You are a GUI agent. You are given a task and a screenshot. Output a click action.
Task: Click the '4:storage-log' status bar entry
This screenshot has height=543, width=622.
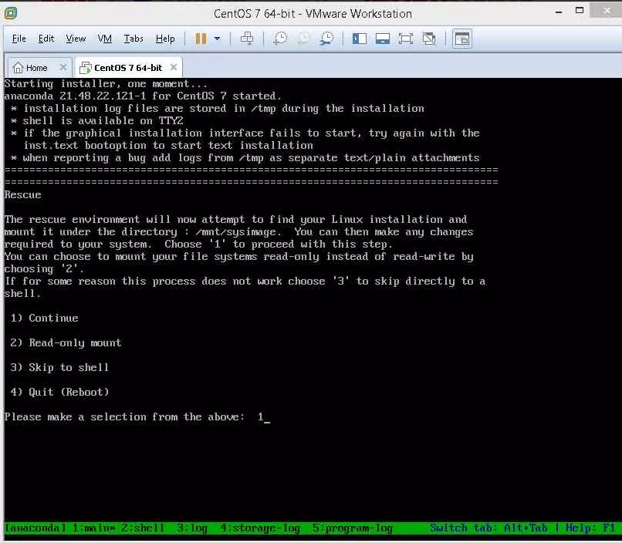pos(260,528)
